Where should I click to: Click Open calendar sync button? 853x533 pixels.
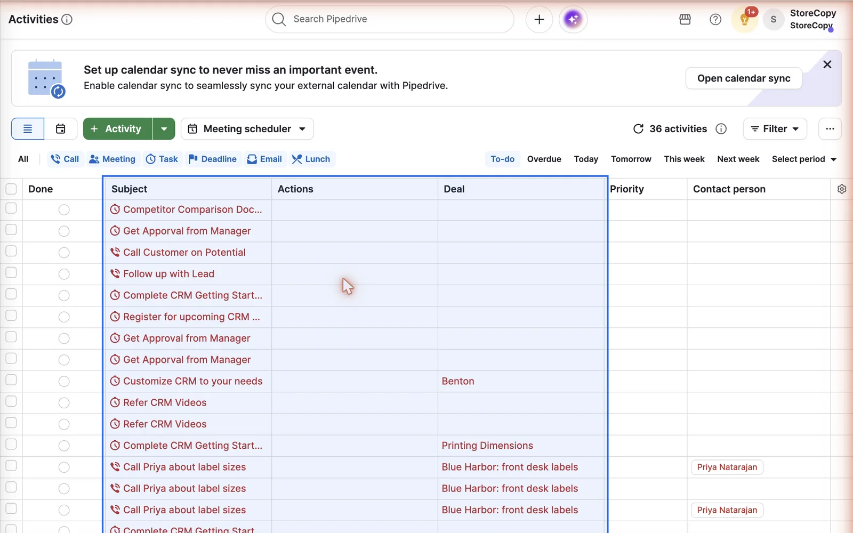[744, 78]
